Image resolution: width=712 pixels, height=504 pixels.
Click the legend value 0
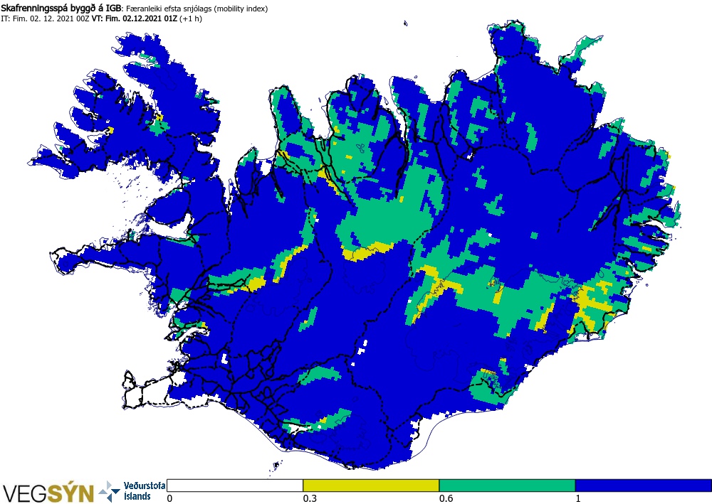click(170, 498)
